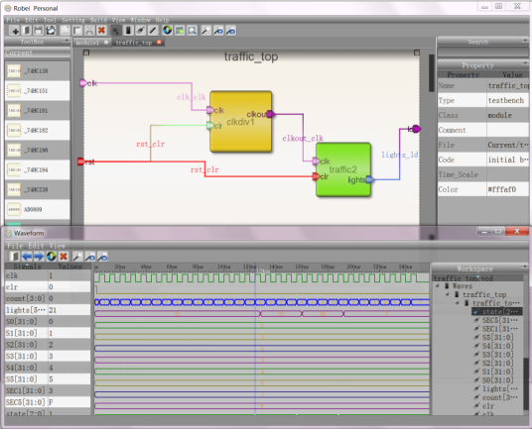Click the New (plus) icon in the main toolbar
Screen dimensions: 532x429
pos(14,31)
